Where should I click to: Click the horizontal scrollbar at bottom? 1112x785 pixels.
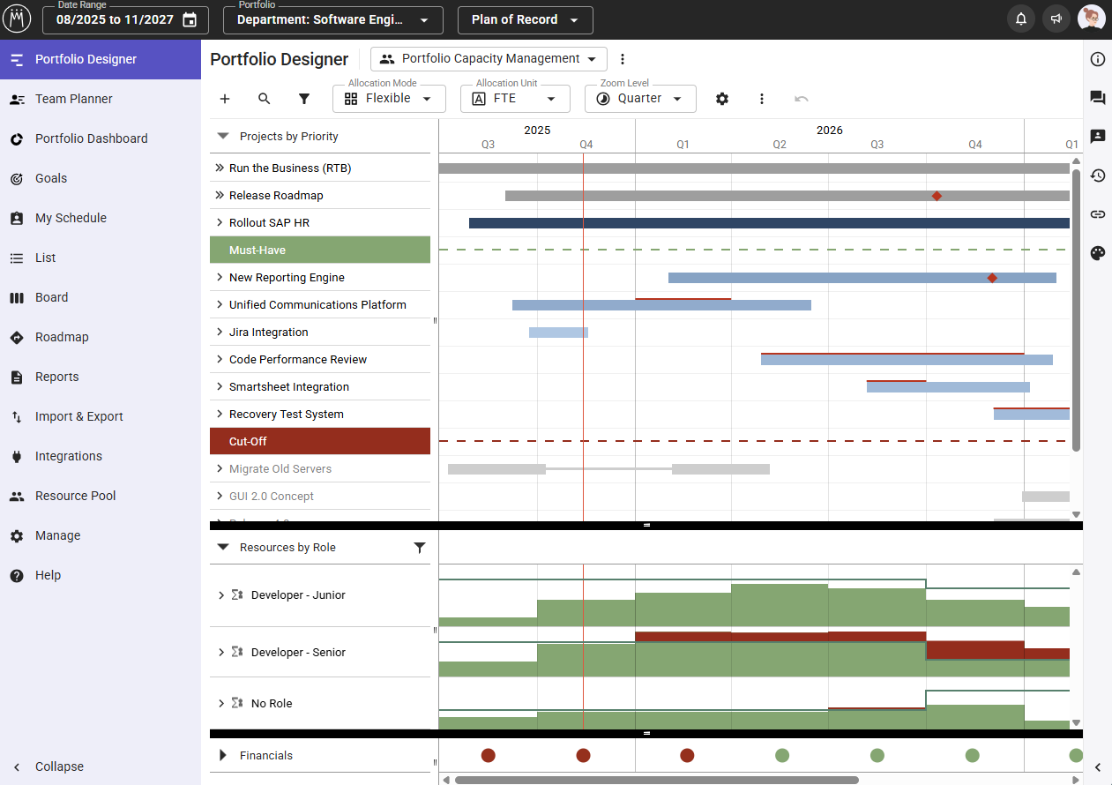pos(656,780)
